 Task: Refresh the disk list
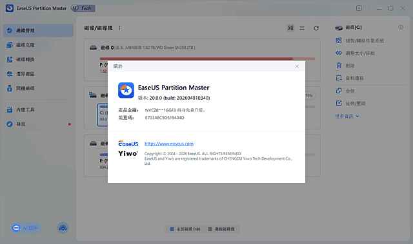316,28
